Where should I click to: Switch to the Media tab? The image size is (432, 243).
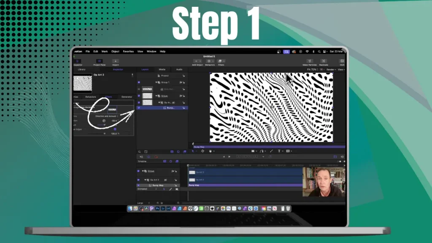click(x=162, y=70)
